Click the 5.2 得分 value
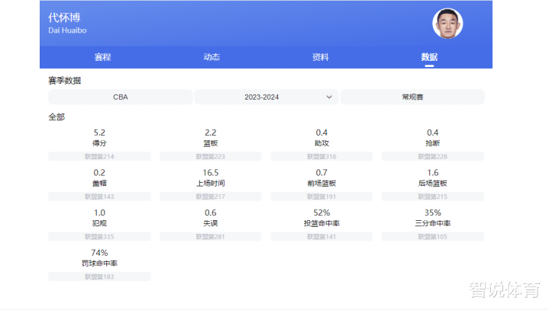 coord(99,133)
